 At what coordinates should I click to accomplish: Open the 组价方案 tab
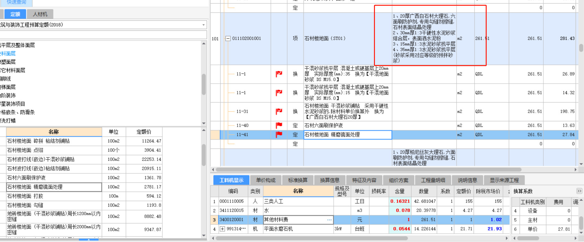pyautogui.click(x=399, y=180)
